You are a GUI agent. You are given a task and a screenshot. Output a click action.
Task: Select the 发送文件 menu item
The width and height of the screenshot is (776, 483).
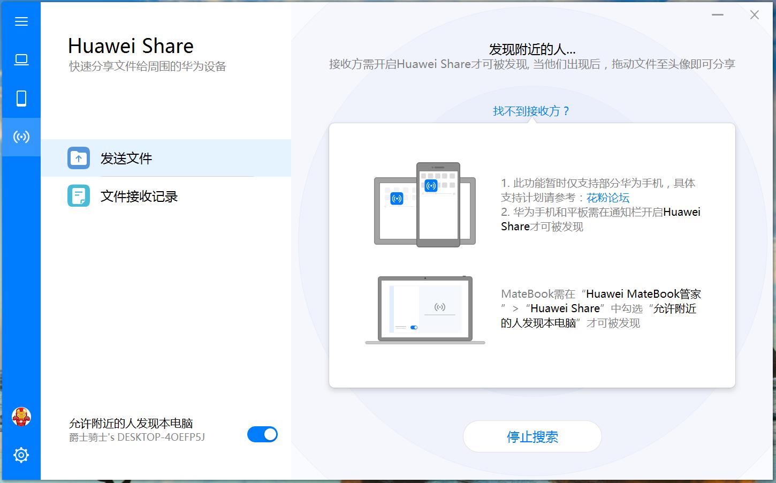pos(126,158)
